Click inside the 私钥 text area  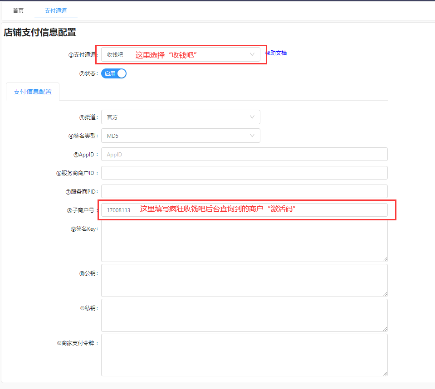point(244,315)
